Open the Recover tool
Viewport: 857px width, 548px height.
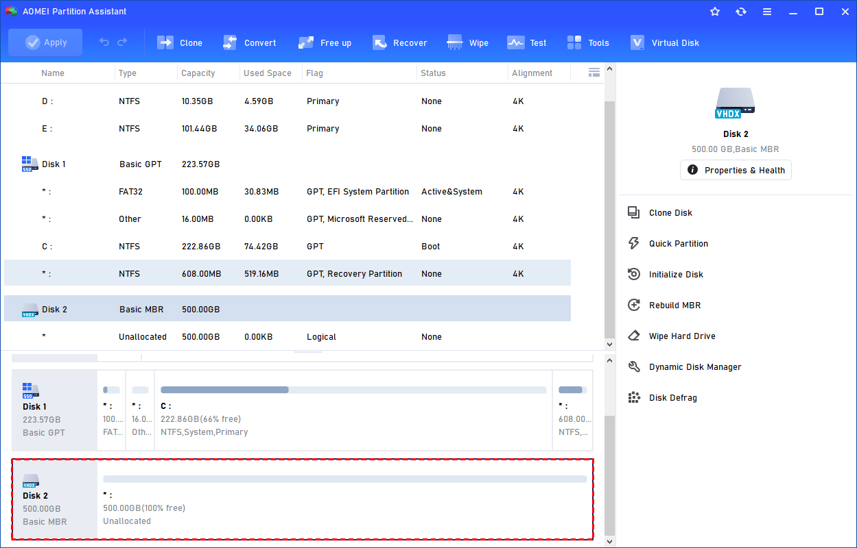379,42
